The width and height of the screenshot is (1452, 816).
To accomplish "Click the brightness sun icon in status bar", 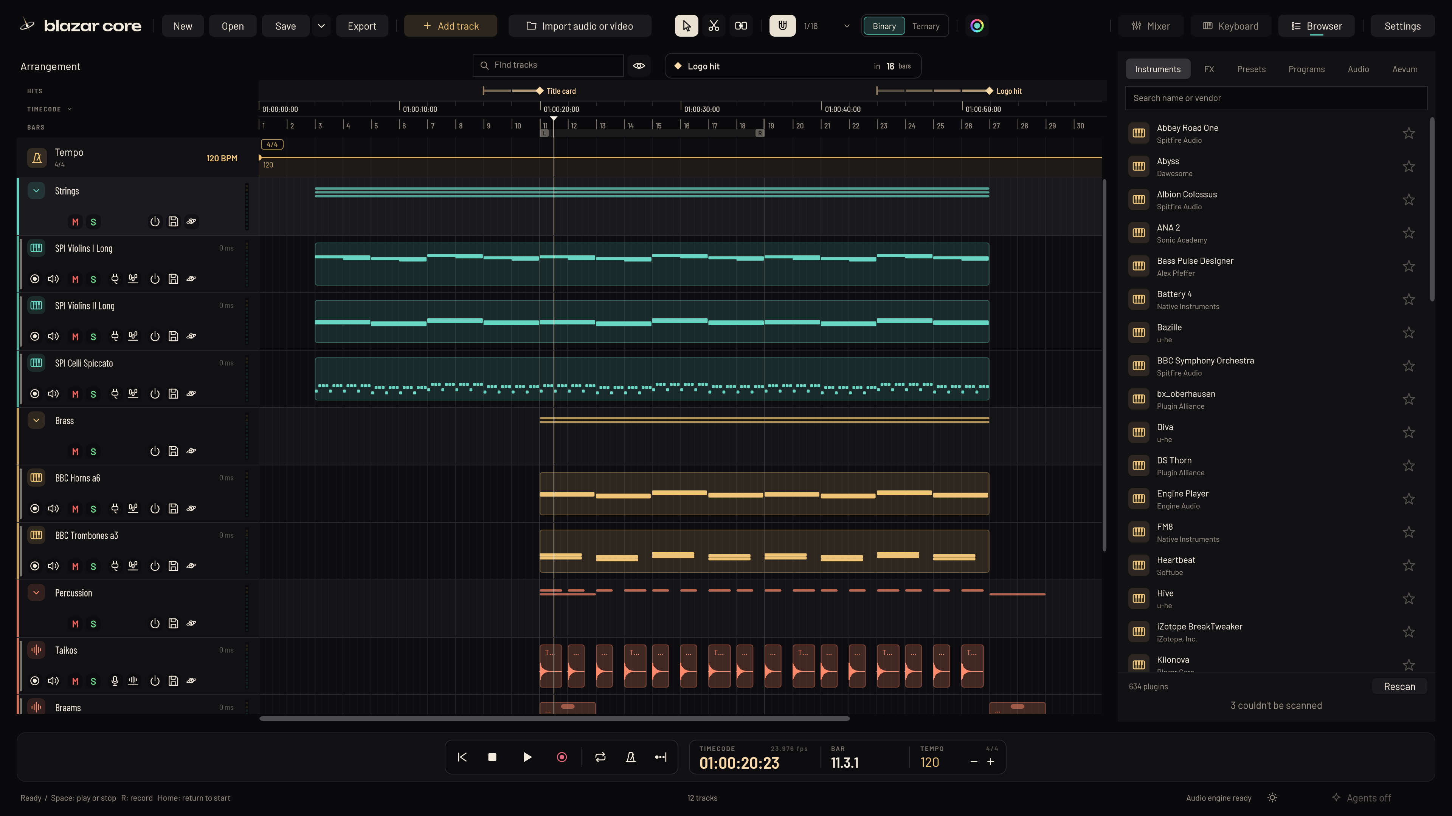I will pos(1272,798).
